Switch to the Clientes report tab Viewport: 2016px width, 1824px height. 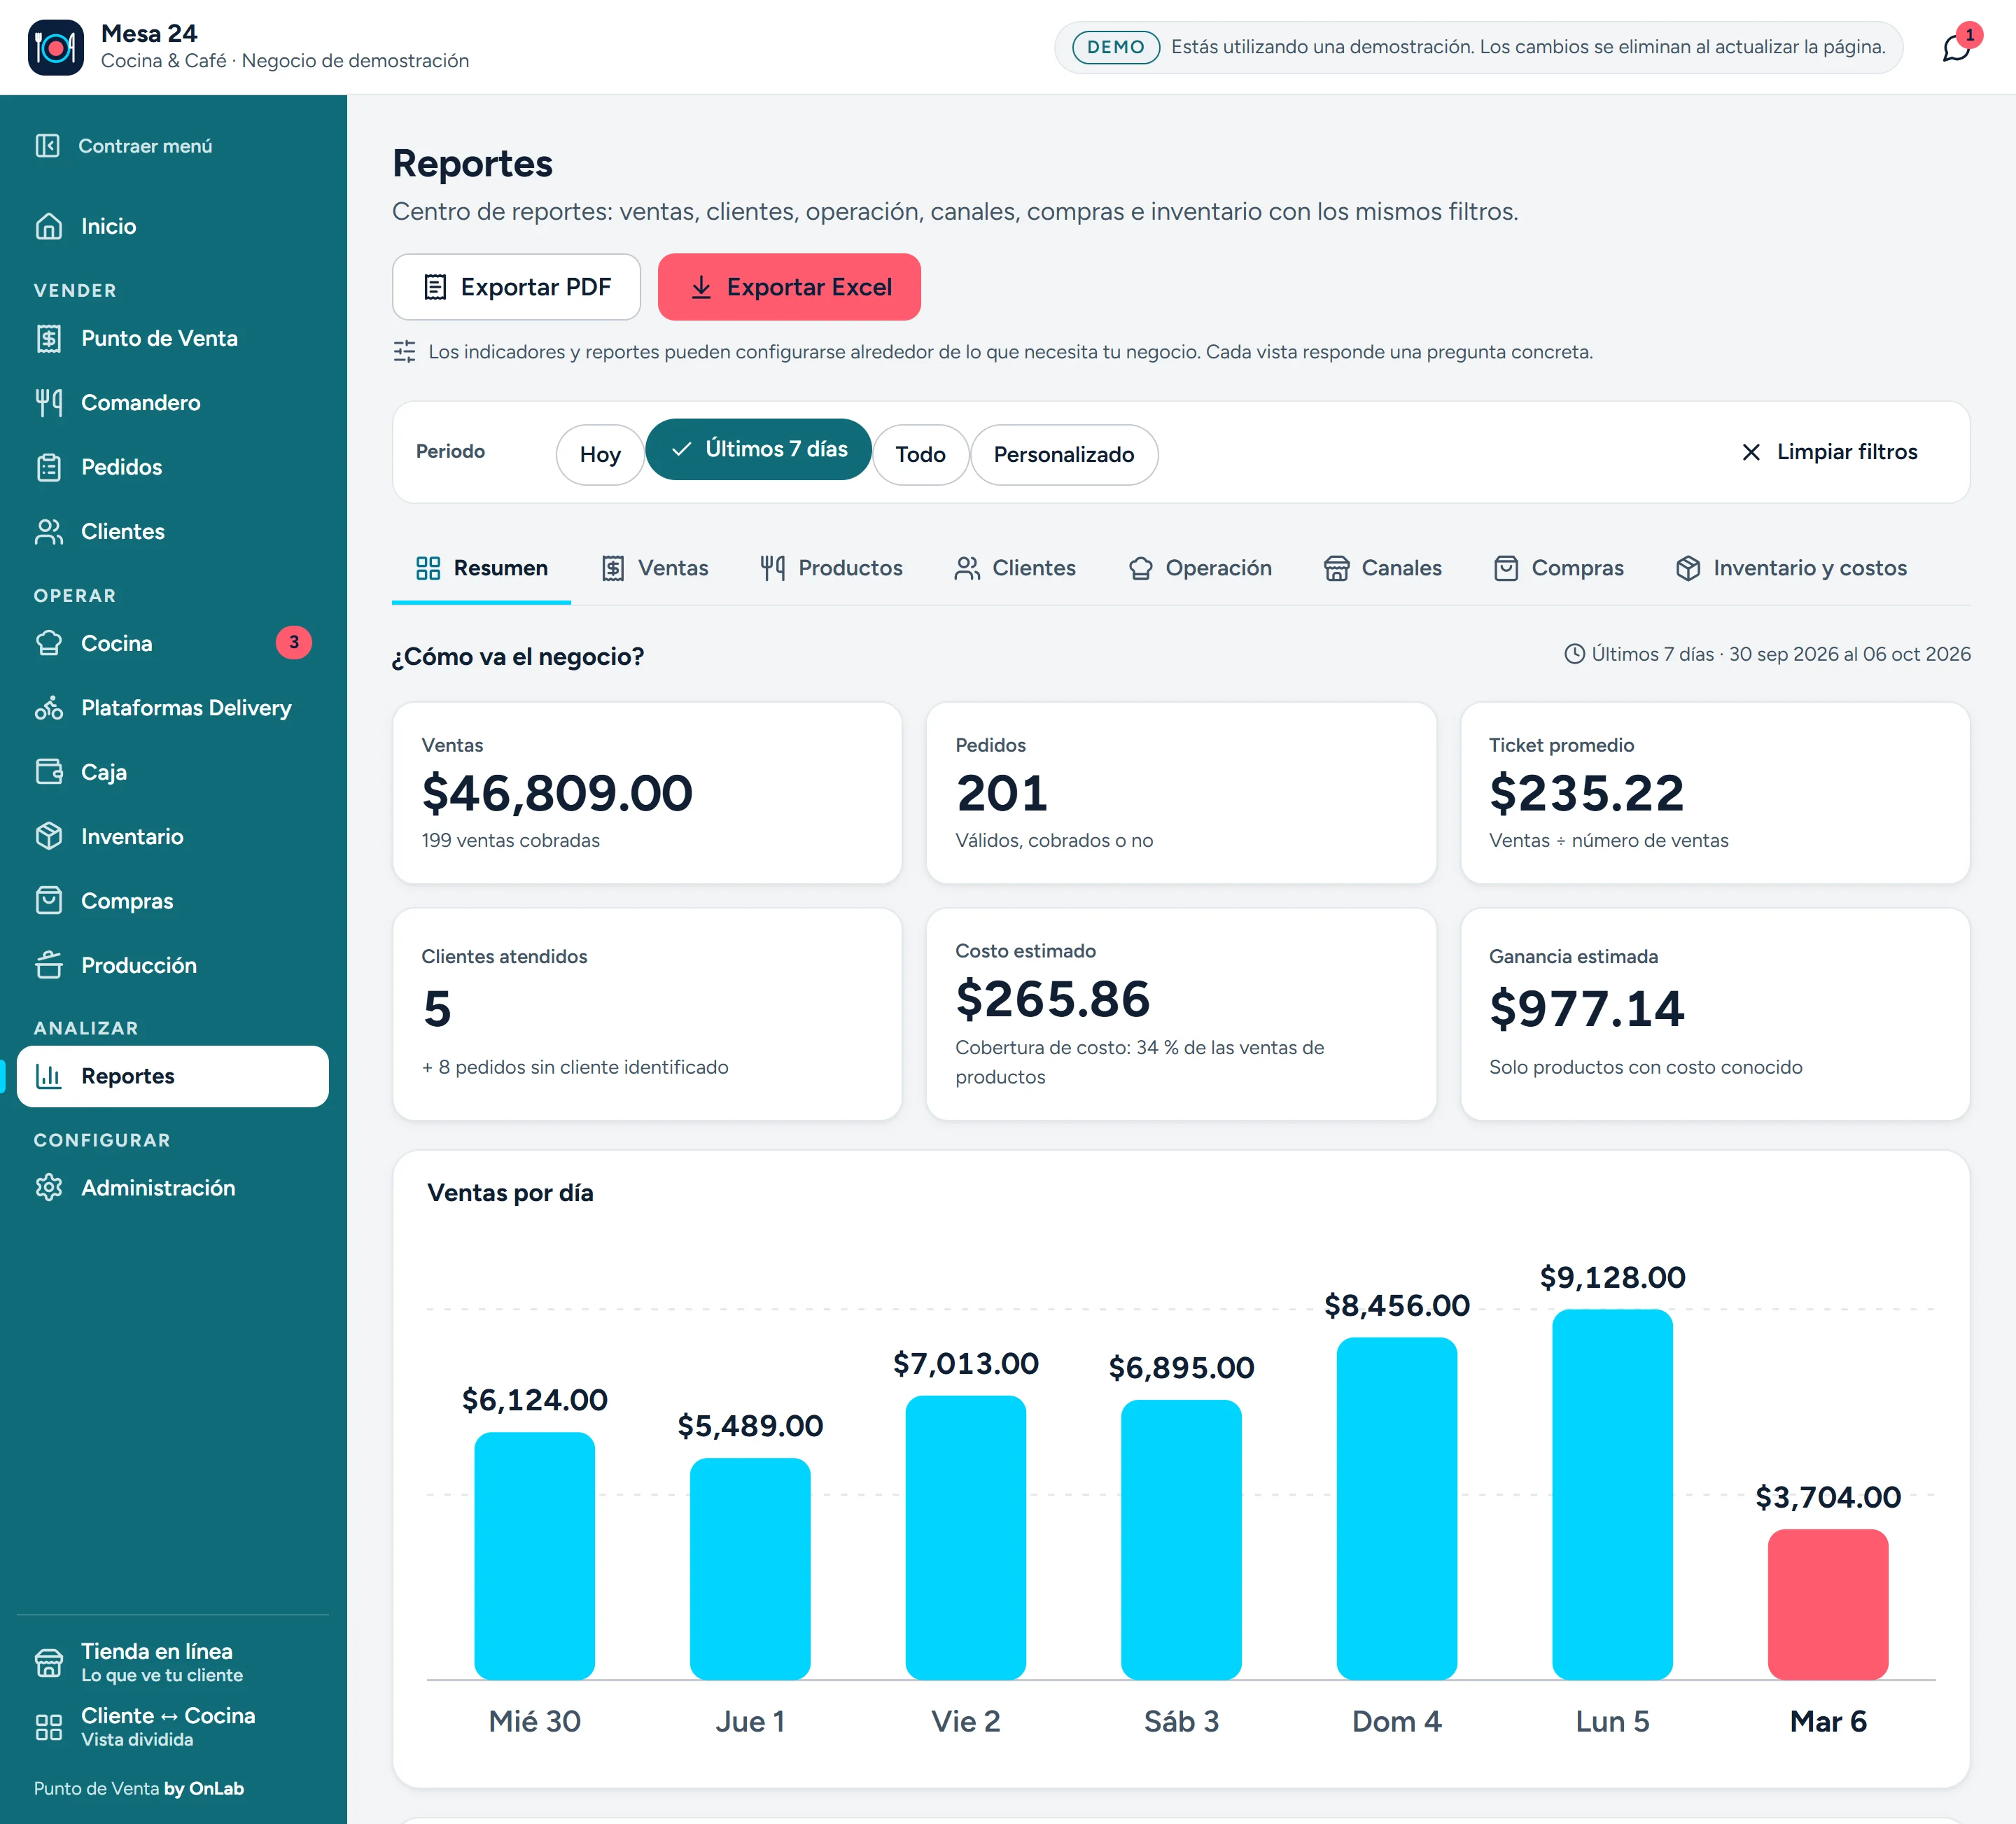1015,568
